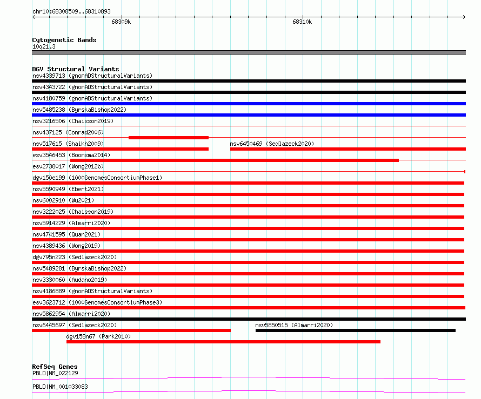
Task: Open the dgv158n67 Park2010 label
Action: click(x=98, y=336)
